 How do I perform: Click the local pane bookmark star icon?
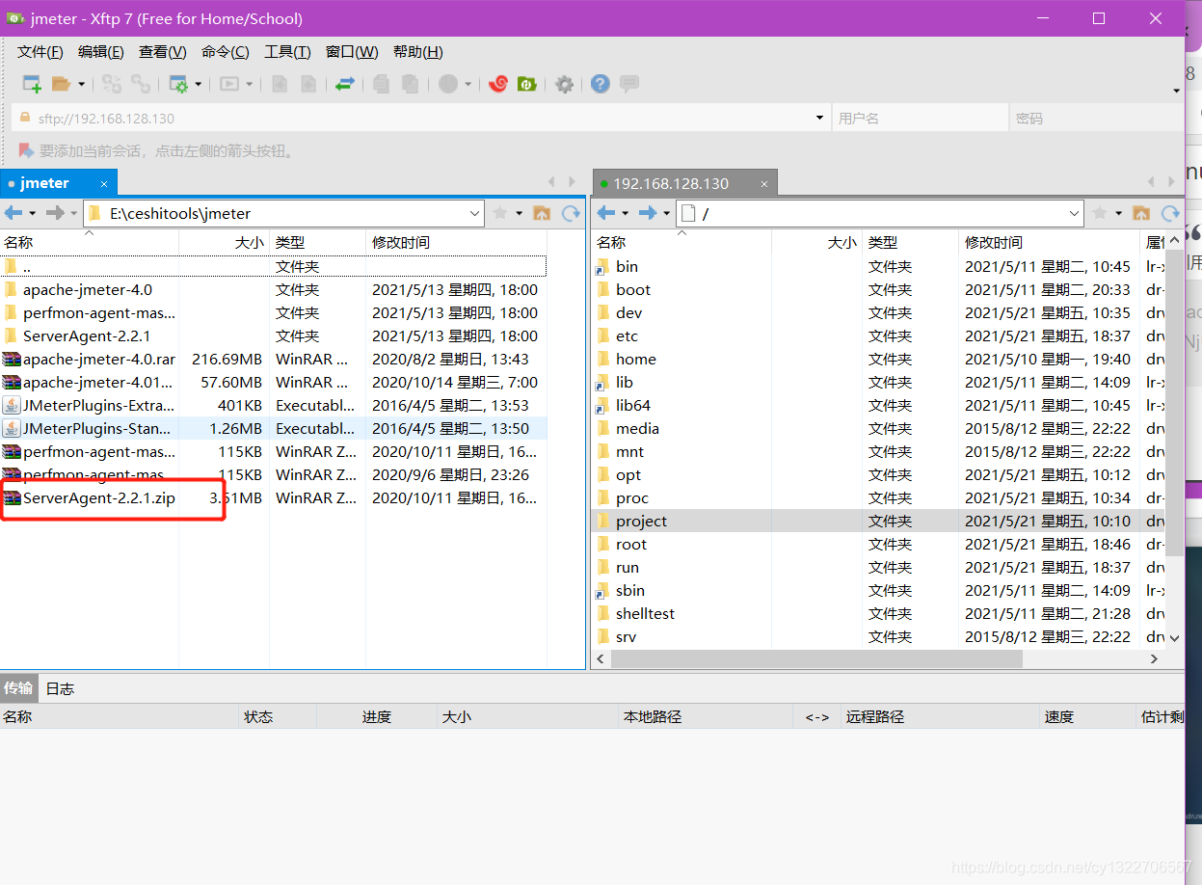[x=500, y=213]
